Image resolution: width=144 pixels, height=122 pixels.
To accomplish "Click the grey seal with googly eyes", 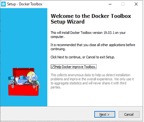I will [17, 80].
